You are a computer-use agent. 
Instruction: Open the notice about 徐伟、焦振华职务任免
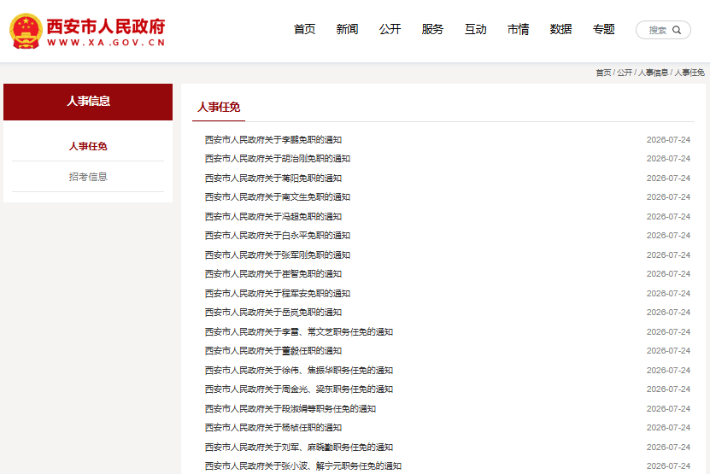[x=299, y=371]
